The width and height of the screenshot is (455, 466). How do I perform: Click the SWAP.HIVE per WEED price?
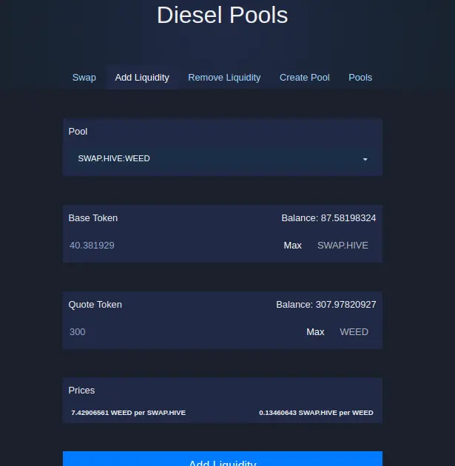pyautogui.click(x=316, y=413)
